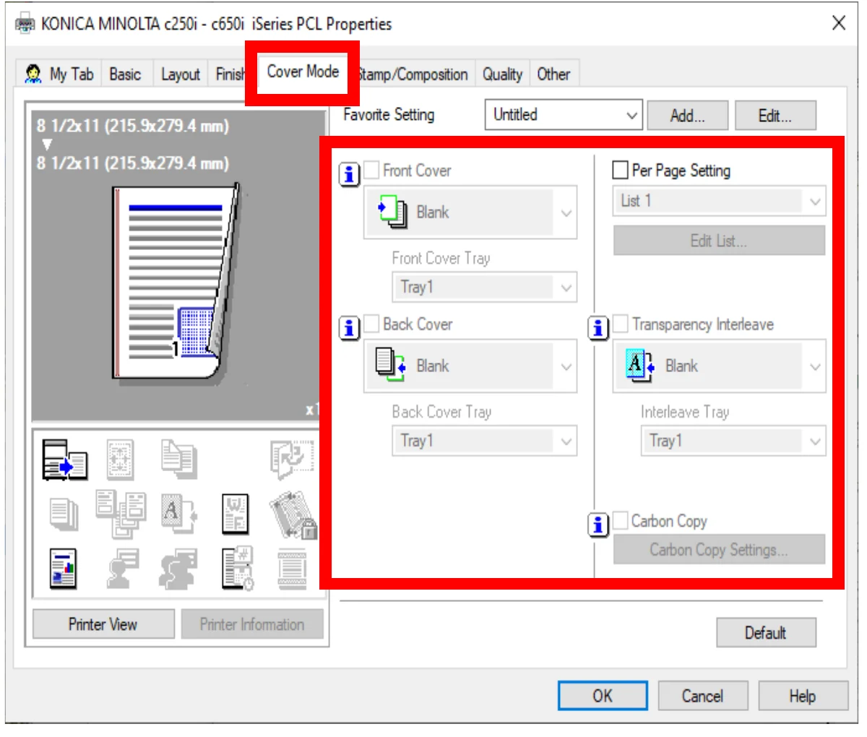The width and height of the screenshot is (867, 737).
Task: Click the copy security padlock icon
Action: pyautogui.click(x=293, y=514)
